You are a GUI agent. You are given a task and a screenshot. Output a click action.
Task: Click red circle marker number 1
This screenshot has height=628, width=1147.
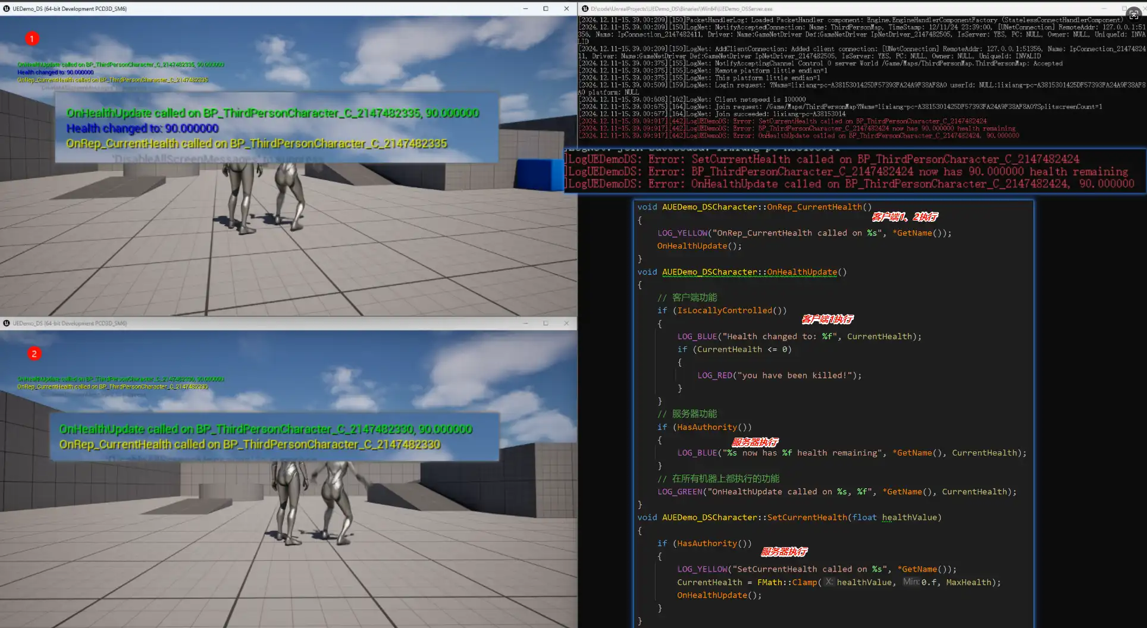click(x=32, y=39)
